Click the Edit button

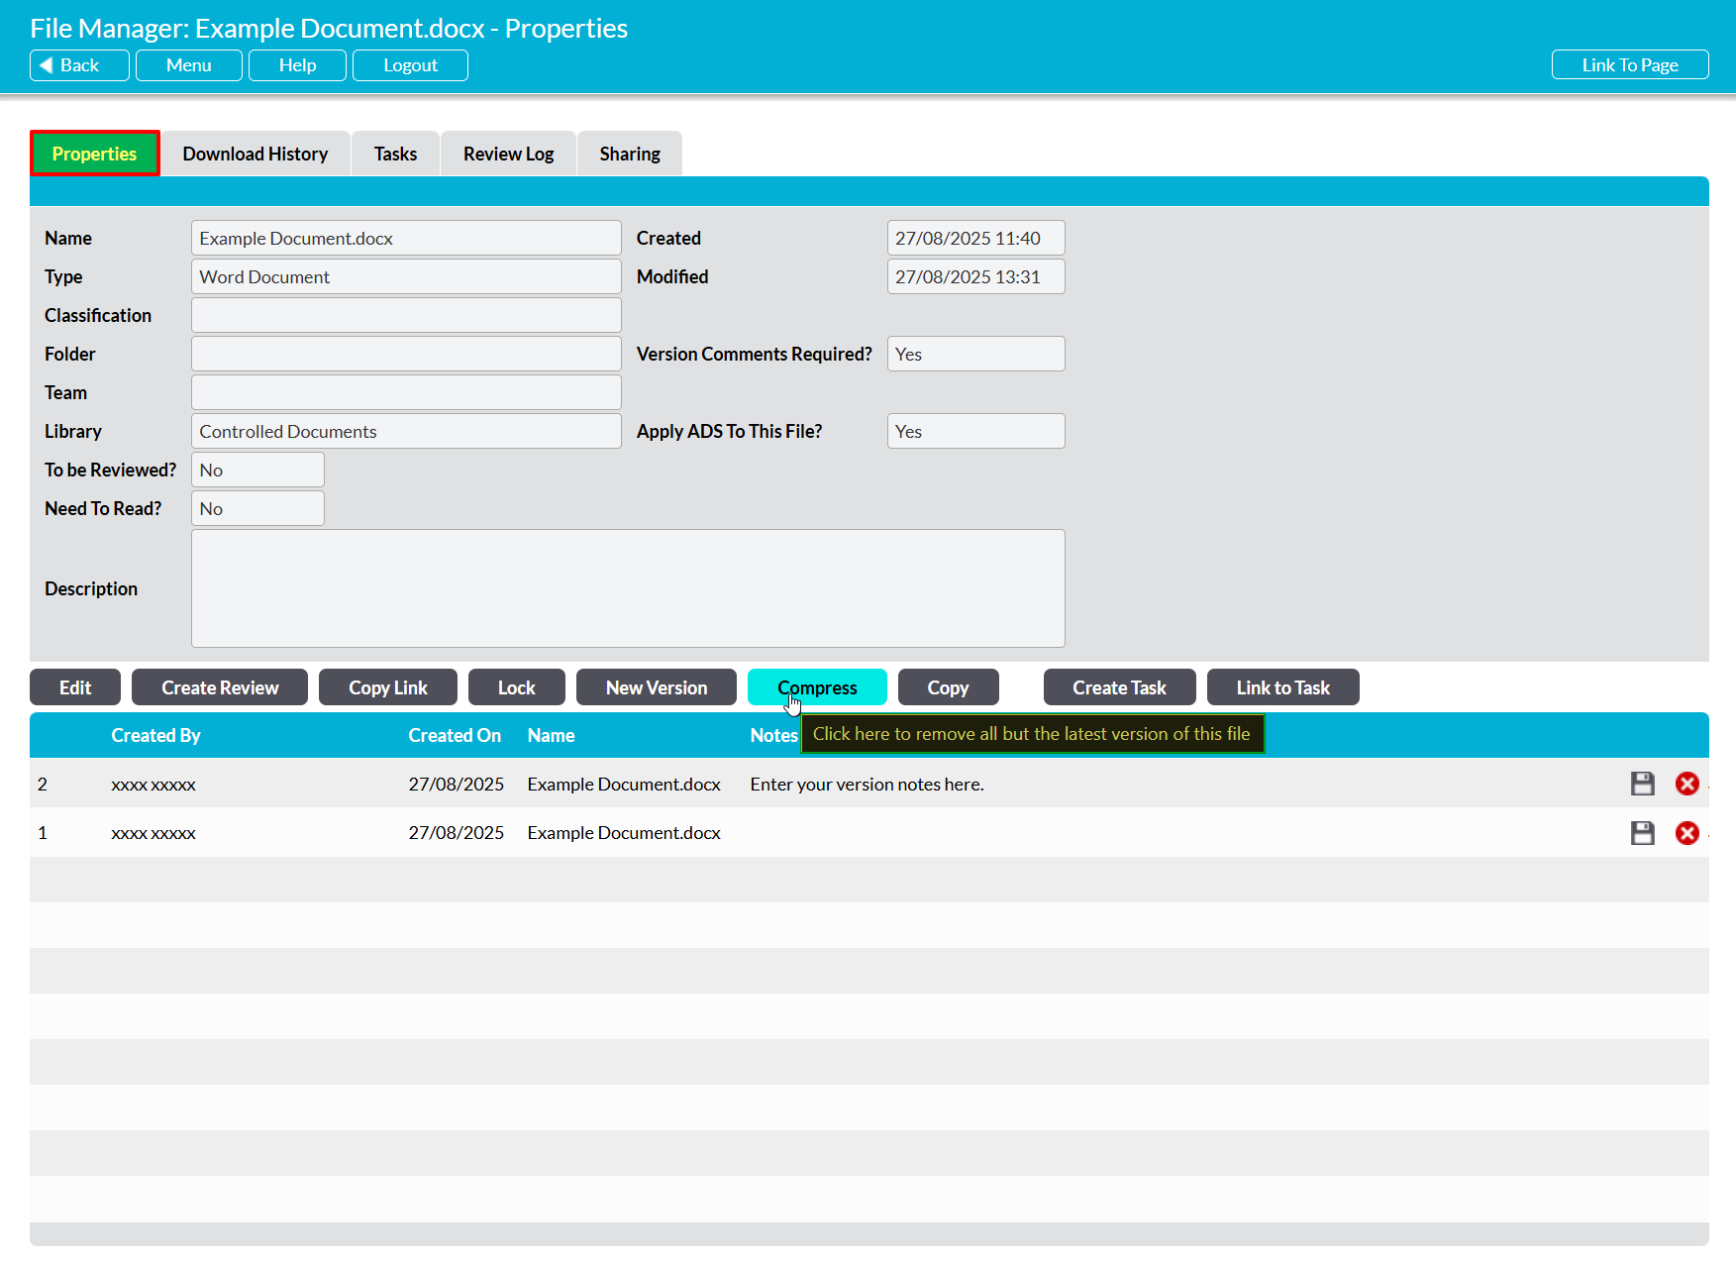click(75, 687)
